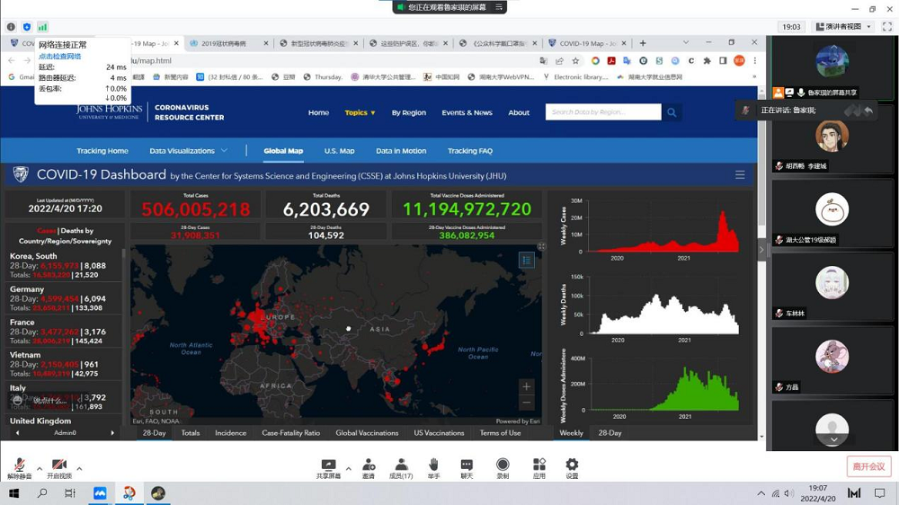This screenshot has width=899, height=505.
Task: Click the share screen icon
Action: 328,466
